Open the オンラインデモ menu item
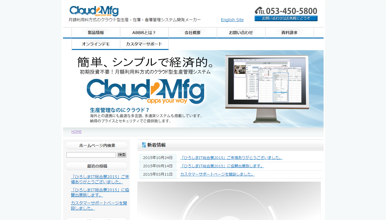The width and height of the screenshot is (386, 220). coord(96,44)
